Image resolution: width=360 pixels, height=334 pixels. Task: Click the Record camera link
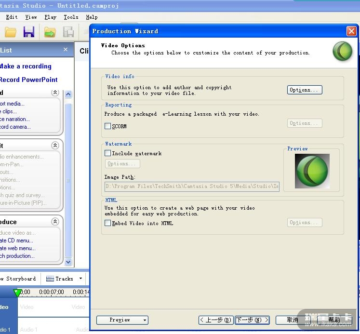pyautogui.click(x=15, y=127)
